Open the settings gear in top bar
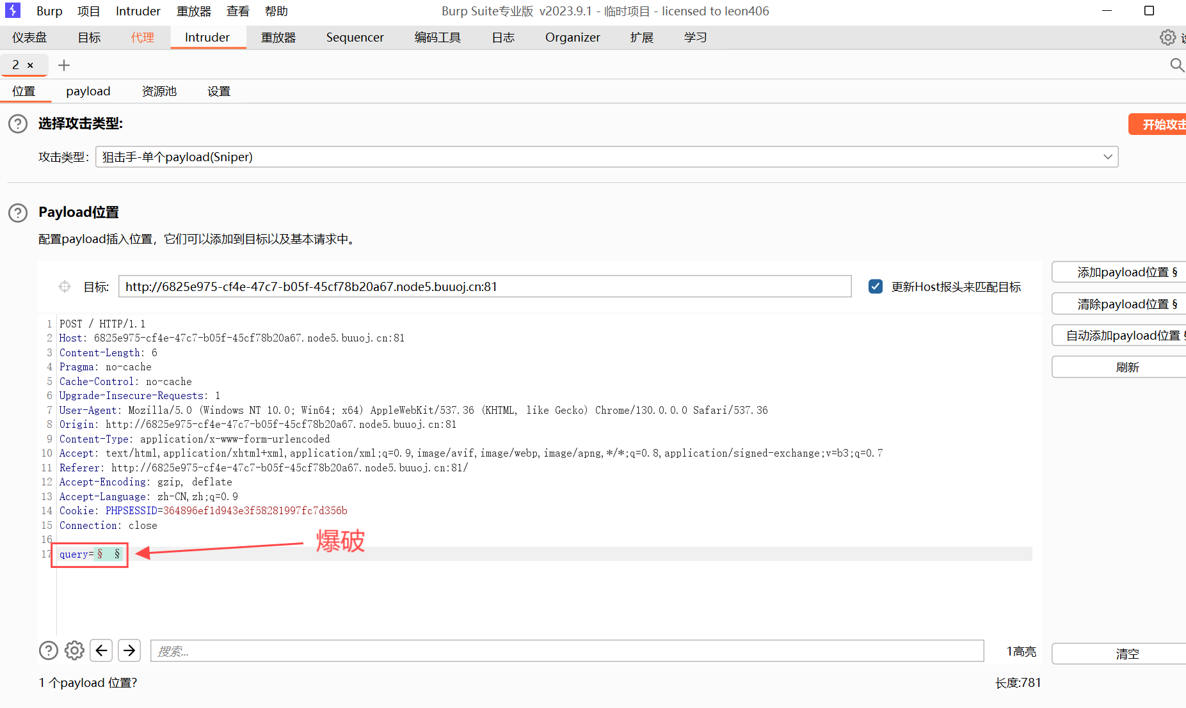Image resolution: width=1186 pixels, height=708 pixels. click(x=1167, y=37)
